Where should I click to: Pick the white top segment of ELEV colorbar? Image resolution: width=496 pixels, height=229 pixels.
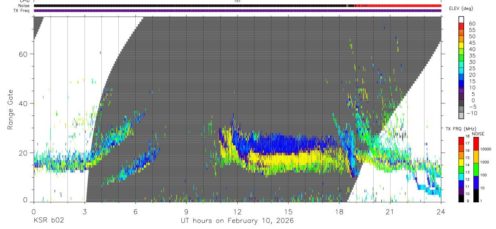(x=461, y=20)
